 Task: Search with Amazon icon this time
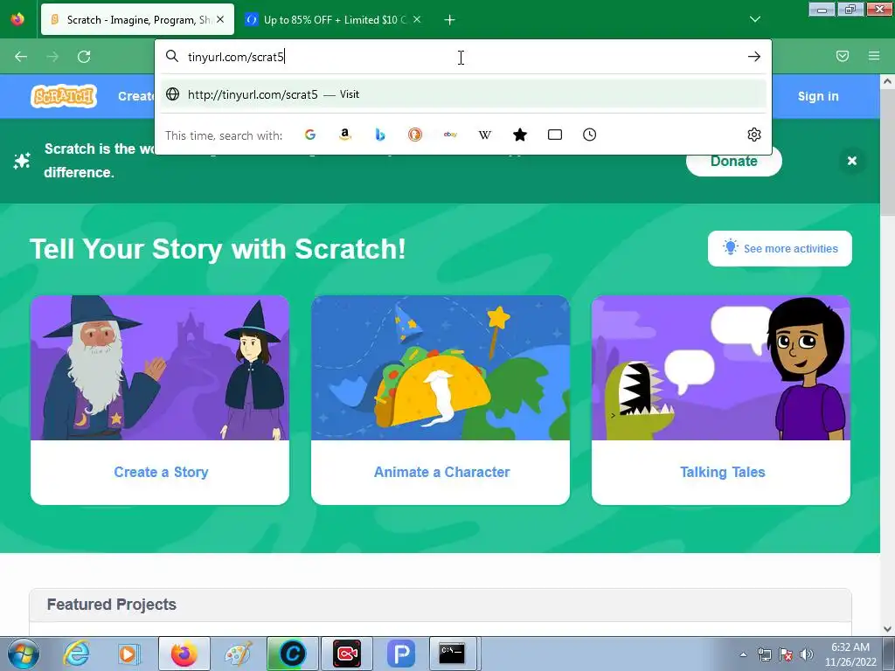point(344,135)
